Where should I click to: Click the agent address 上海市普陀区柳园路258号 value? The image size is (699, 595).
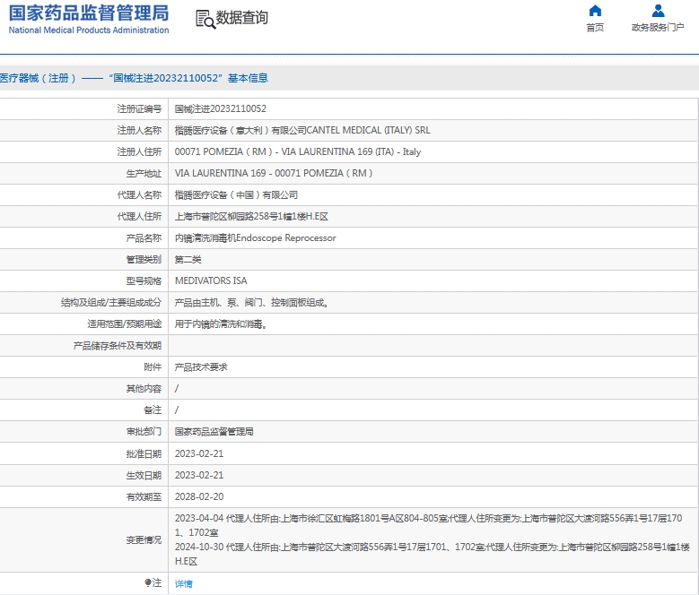tap(251, 216)
